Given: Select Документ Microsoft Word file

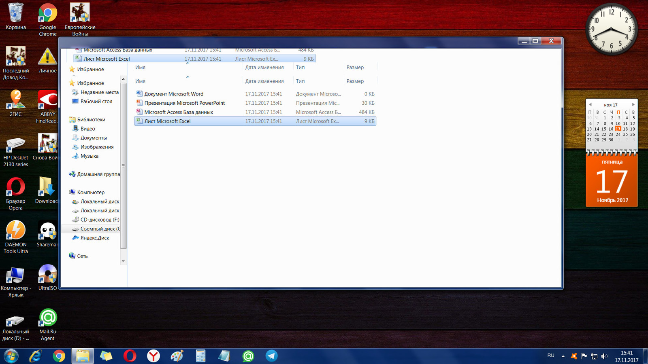Looking at the screenshot, I should [255, 94].
